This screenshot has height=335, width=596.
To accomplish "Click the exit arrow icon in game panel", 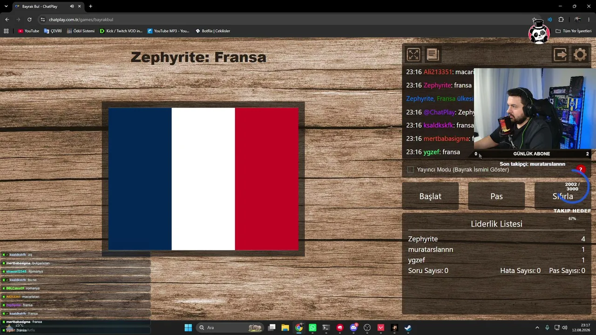I will pos(560,55).
